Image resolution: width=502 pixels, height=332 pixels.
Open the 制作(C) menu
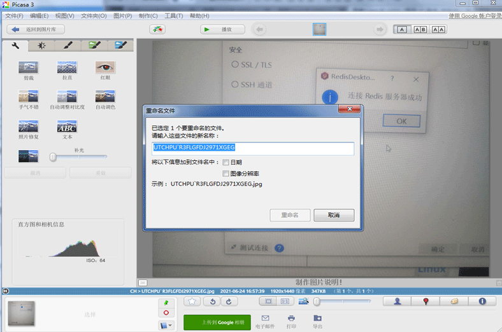pos(148,16)
